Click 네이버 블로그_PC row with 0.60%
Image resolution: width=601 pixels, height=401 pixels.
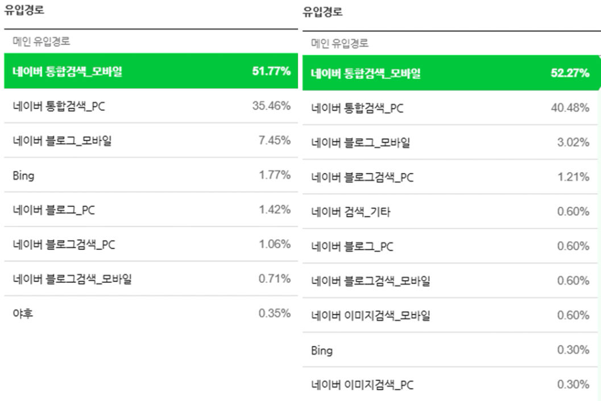[449, 246]
